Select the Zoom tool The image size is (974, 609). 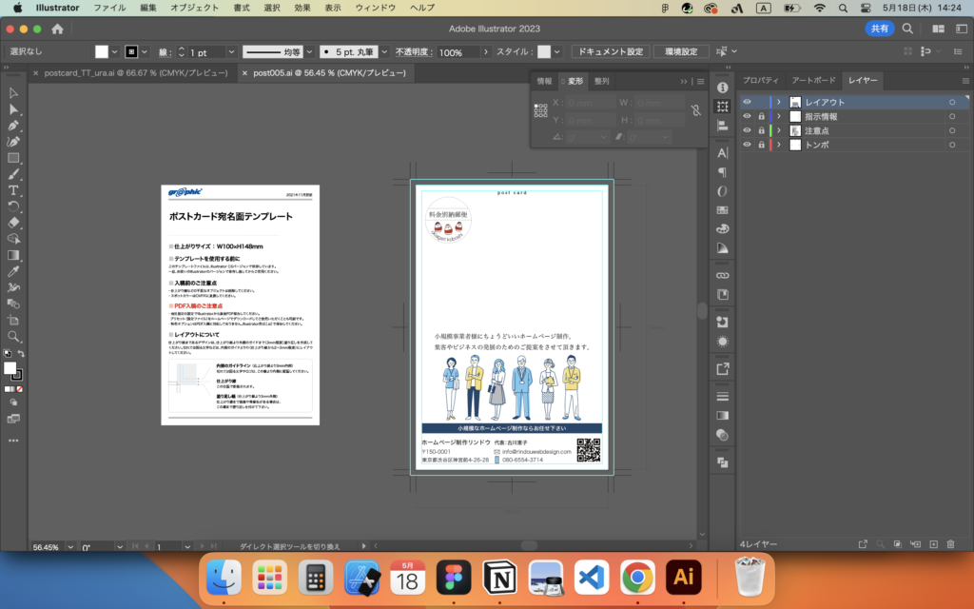pos(13,336)
